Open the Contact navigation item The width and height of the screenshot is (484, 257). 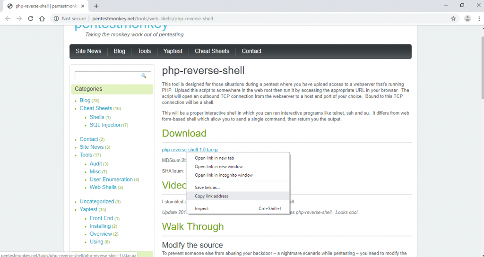(251, 51)
